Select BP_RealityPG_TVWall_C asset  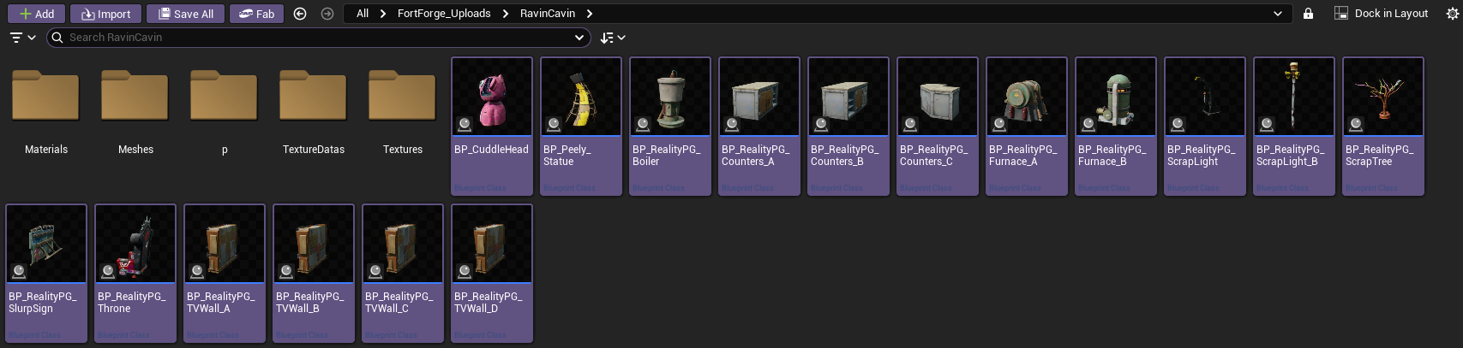coord(403,274)
